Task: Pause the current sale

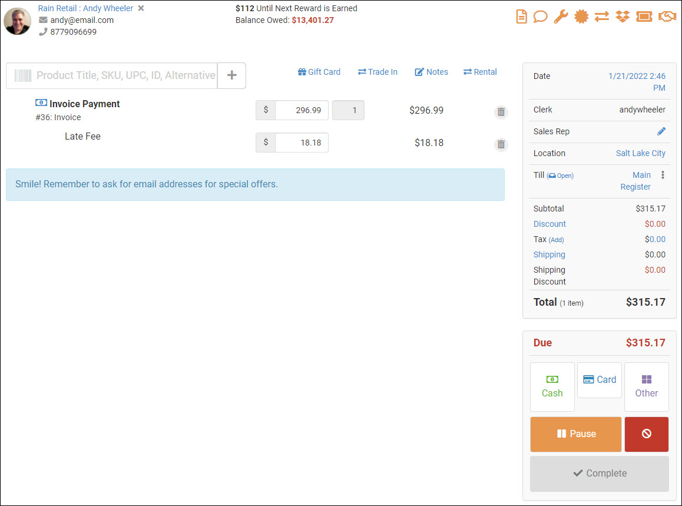Action: click(x=575, y=434)
